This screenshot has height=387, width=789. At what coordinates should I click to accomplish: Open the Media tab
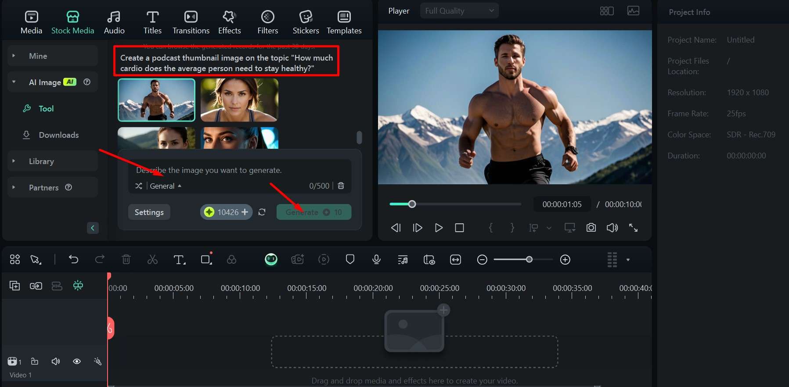[x=31, y=22]
